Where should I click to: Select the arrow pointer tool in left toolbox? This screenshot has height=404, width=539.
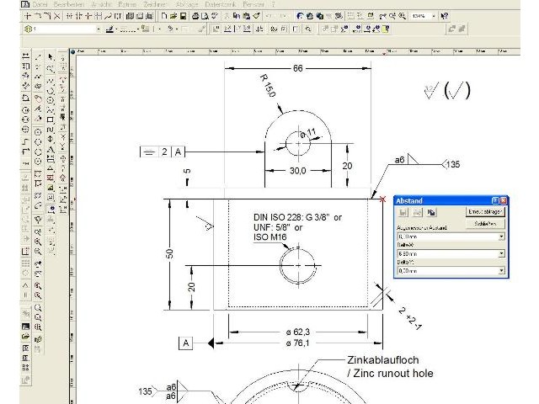[51, 56]
